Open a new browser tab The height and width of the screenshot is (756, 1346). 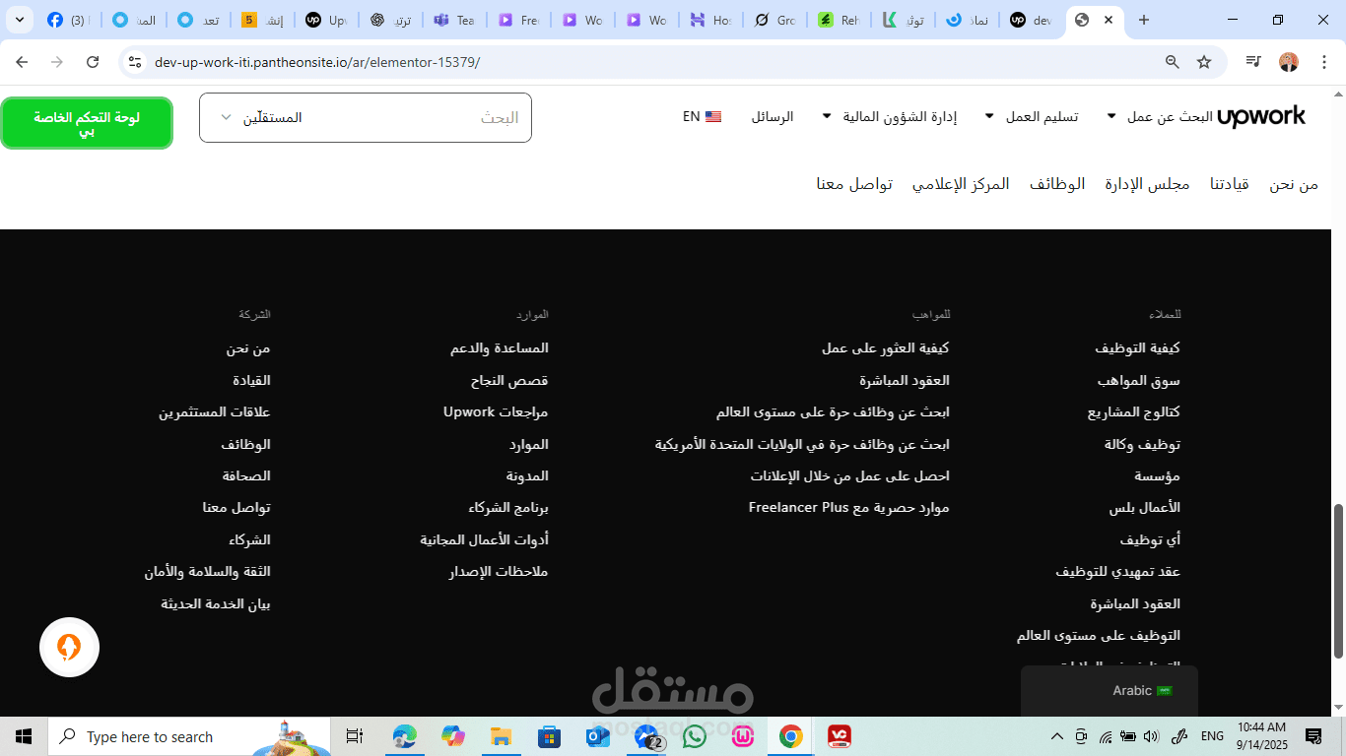pos(1143,20)
